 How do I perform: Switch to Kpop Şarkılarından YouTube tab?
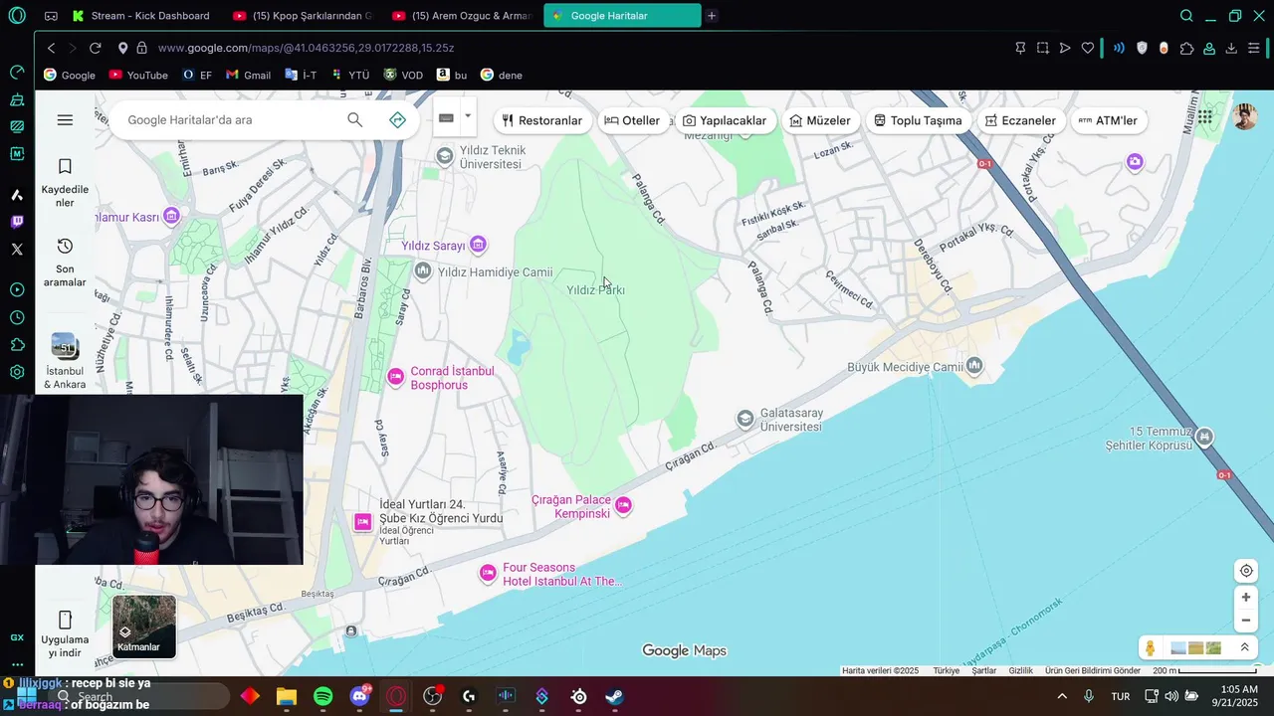302,16
